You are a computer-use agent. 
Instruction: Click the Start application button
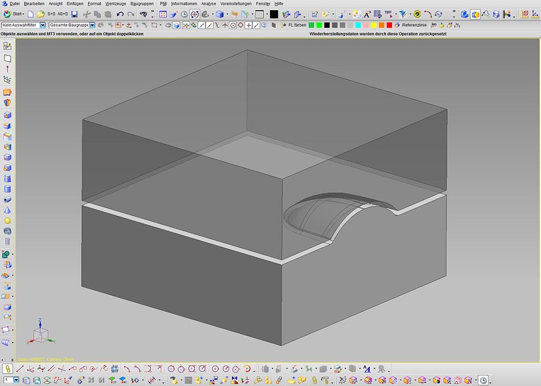click(14, 14)
